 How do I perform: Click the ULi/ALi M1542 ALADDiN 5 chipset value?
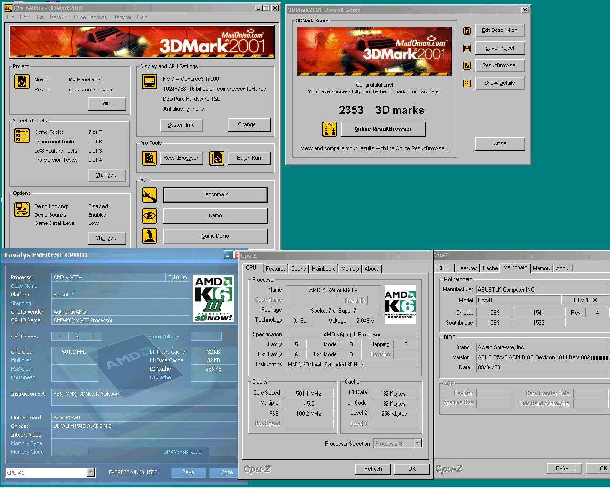[144, 426]
